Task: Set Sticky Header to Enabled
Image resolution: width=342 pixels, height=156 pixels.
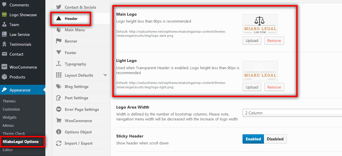Action: click(253, 139)
